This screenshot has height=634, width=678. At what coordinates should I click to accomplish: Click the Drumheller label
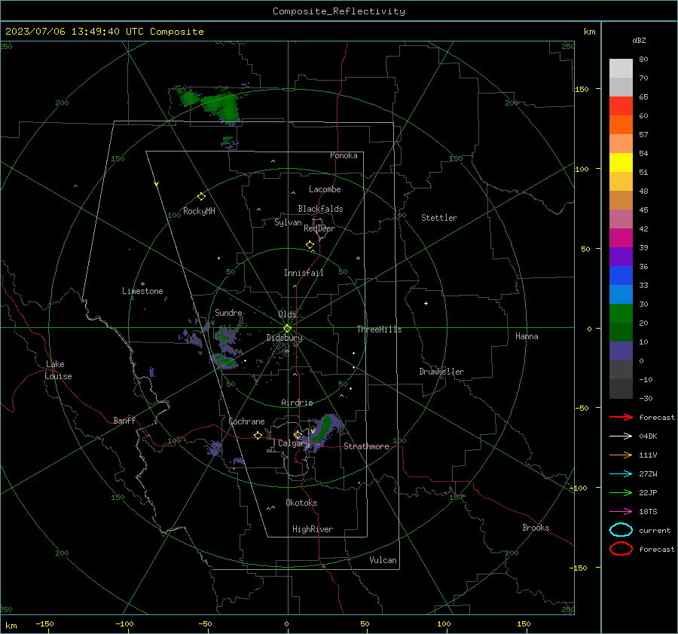441,372
